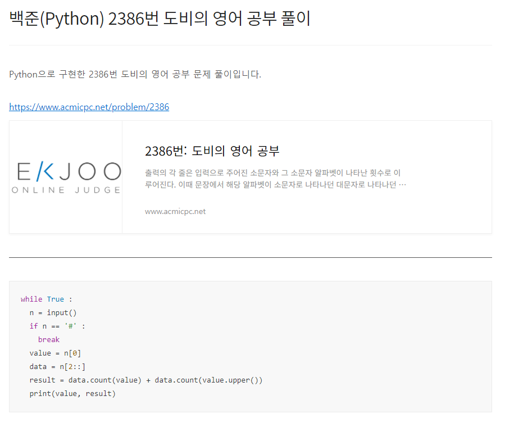
Task: Click the 'result = data.count(value)' code line
Action: click(146, 380)
